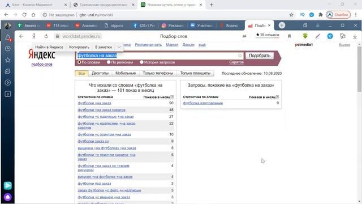Open the downloads arrow in the inner browser
The width and height of the screenshot is (362, 204).
pos(355,36)
